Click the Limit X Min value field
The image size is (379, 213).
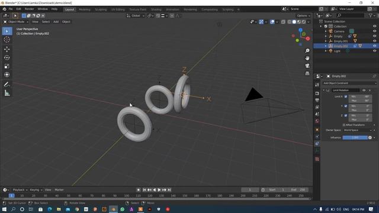(x=360, y=96)
